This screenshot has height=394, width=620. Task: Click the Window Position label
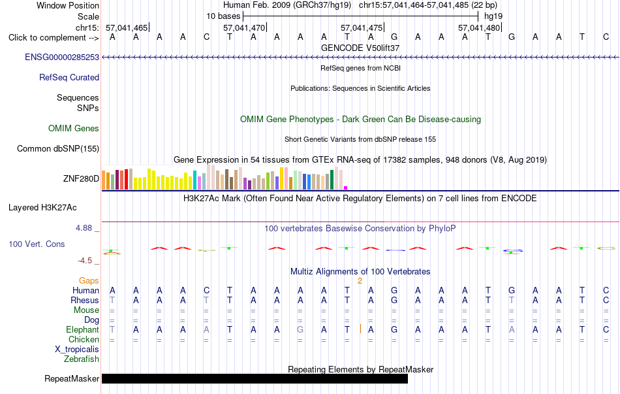[x=68, y=5]
